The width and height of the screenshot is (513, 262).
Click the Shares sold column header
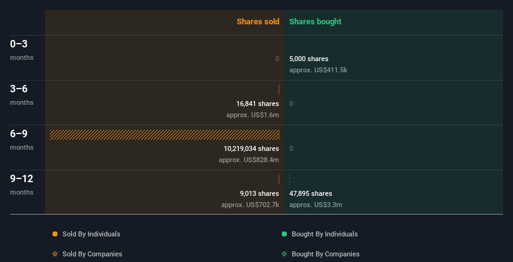258,22
